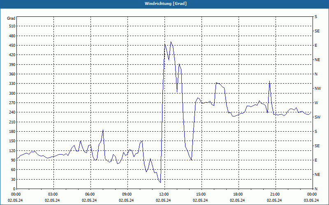This screenshot has width=329, height=205.
Task: Click the SW compass label
Action: pos(317,117)
